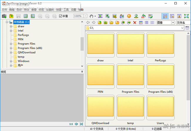The width and height of the screenshot is (191, 131).
Task: Switch to side preview layout icon
Action: pos(172,16)
